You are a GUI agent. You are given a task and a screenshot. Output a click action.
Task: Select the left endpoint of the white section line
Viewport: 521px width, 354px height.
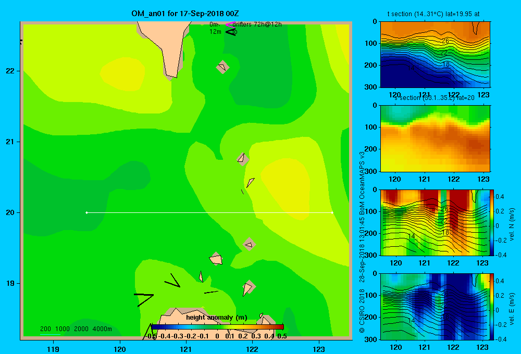pyautogui.click(x=86, y=212)
